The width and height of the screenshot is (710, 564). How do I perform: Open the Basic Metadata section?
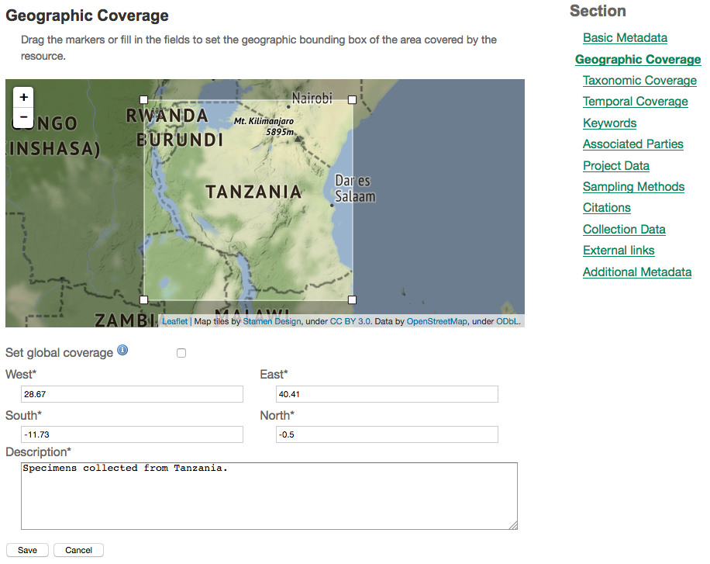[625, 38]
